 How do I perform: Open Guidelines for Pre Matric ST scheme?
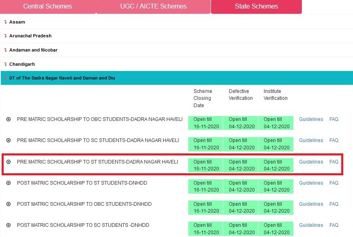[311, 162]
